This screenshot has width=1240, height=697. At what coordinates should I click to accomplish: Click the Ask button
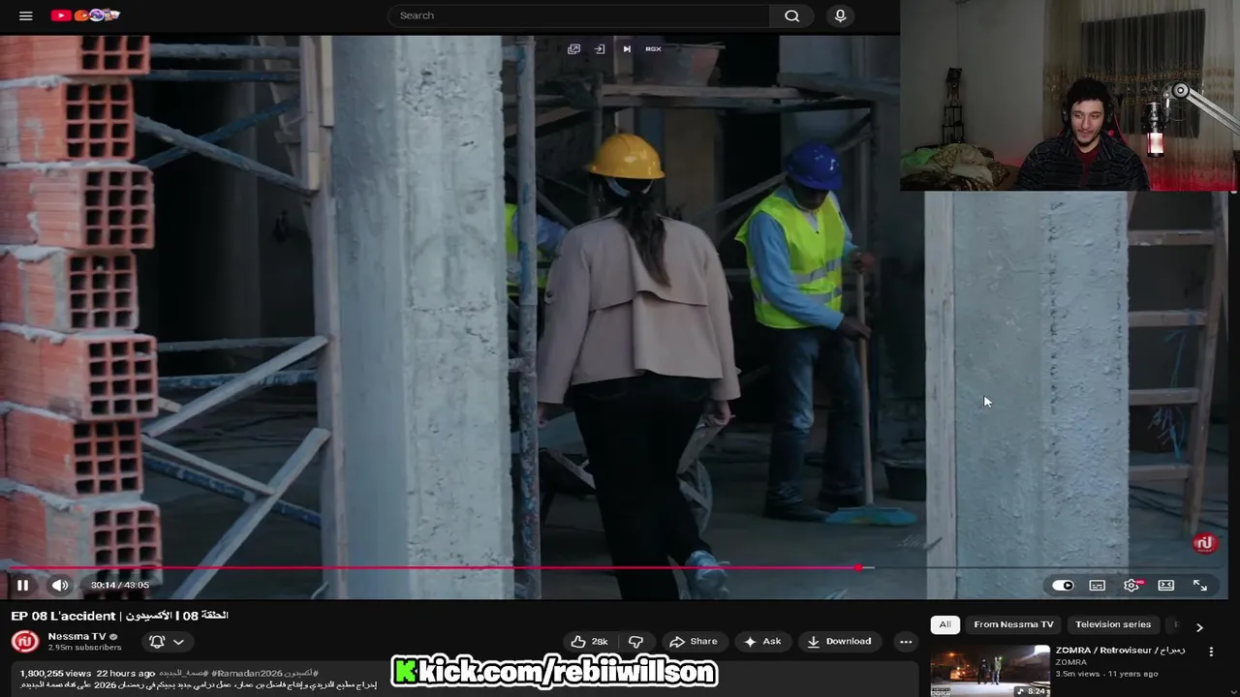click(762, 641)
